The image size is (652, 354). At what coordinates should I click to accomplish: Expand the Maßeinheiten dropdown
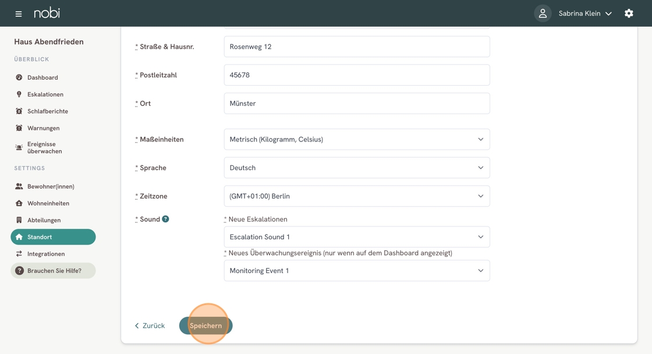click(356, 140)
